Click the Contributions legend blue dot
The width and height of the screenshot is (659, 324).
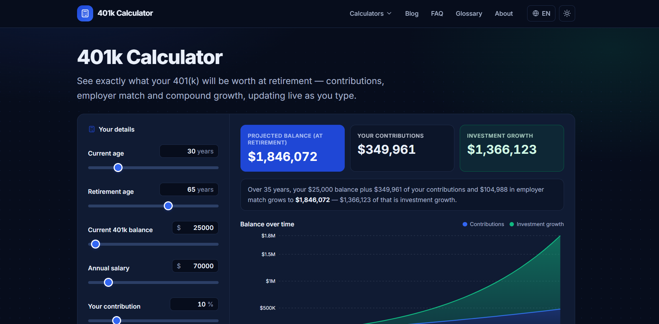[x=465, y=224]
